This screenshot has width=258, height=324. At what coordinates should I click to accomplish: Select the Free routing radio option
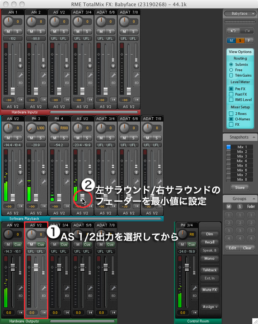pyautogui.click(x=231, y=70)
